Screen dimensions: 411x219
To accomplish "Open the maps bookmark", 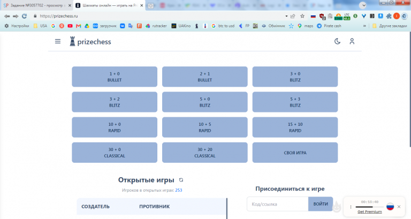I will pyautogui.click(x=306, y=26).
